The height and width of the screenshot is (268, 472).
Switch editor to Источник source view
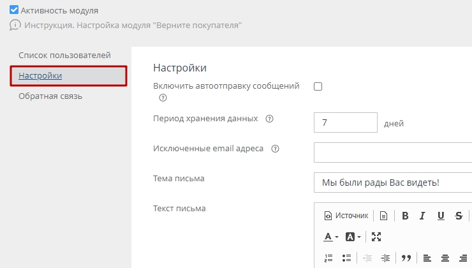pos(346,216)
